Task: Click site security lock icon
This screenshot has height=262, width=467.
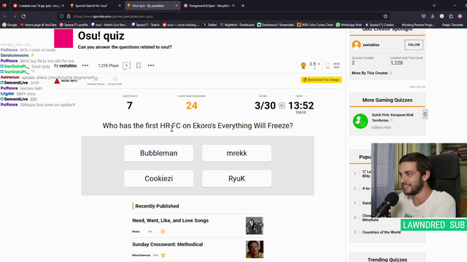Action: 69,16
